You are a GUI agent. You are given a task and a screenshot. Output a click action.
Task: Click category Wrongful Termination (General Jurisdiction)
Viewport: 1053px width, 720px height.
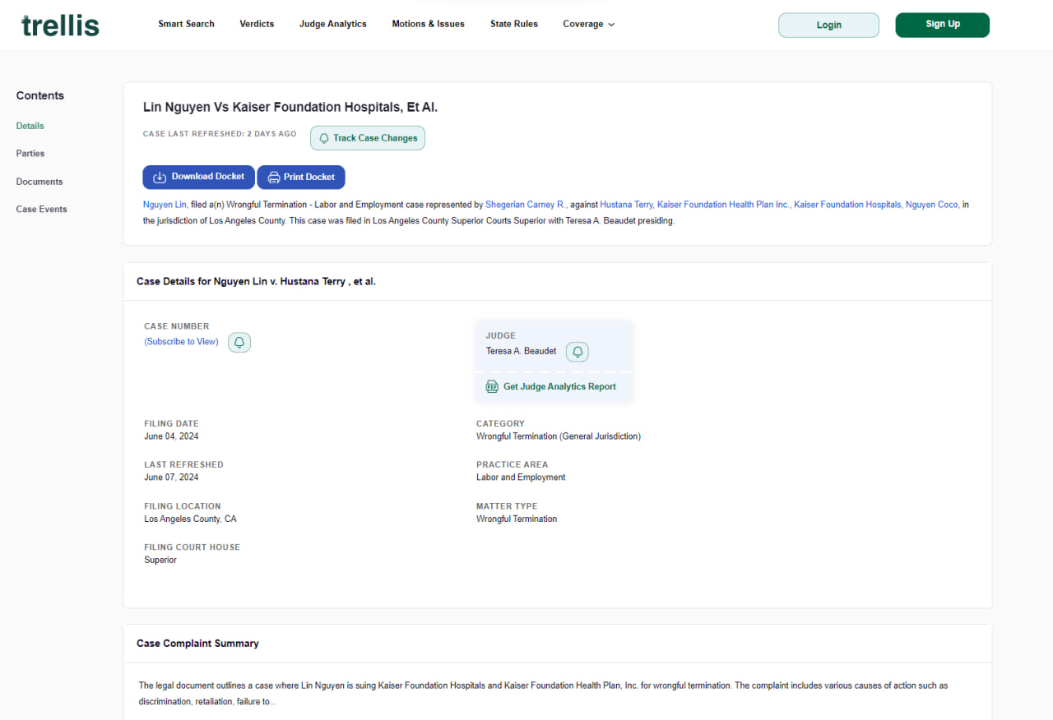(559, 436)
